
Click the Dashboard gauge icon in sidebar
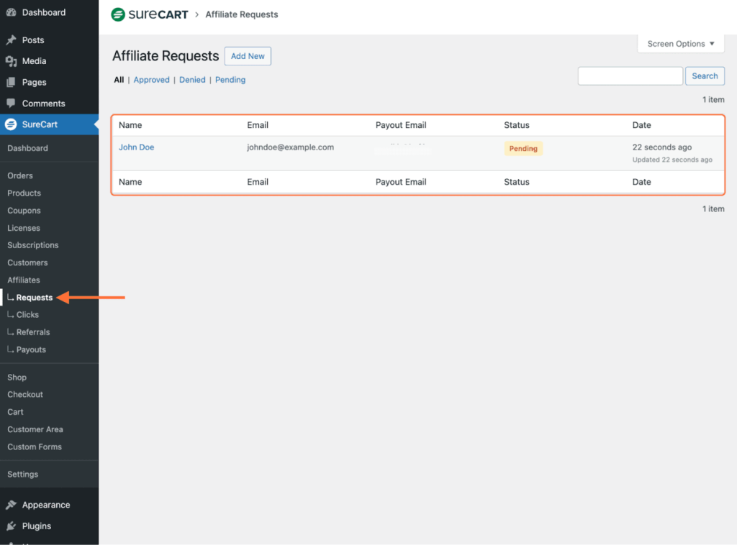[11, 13]
